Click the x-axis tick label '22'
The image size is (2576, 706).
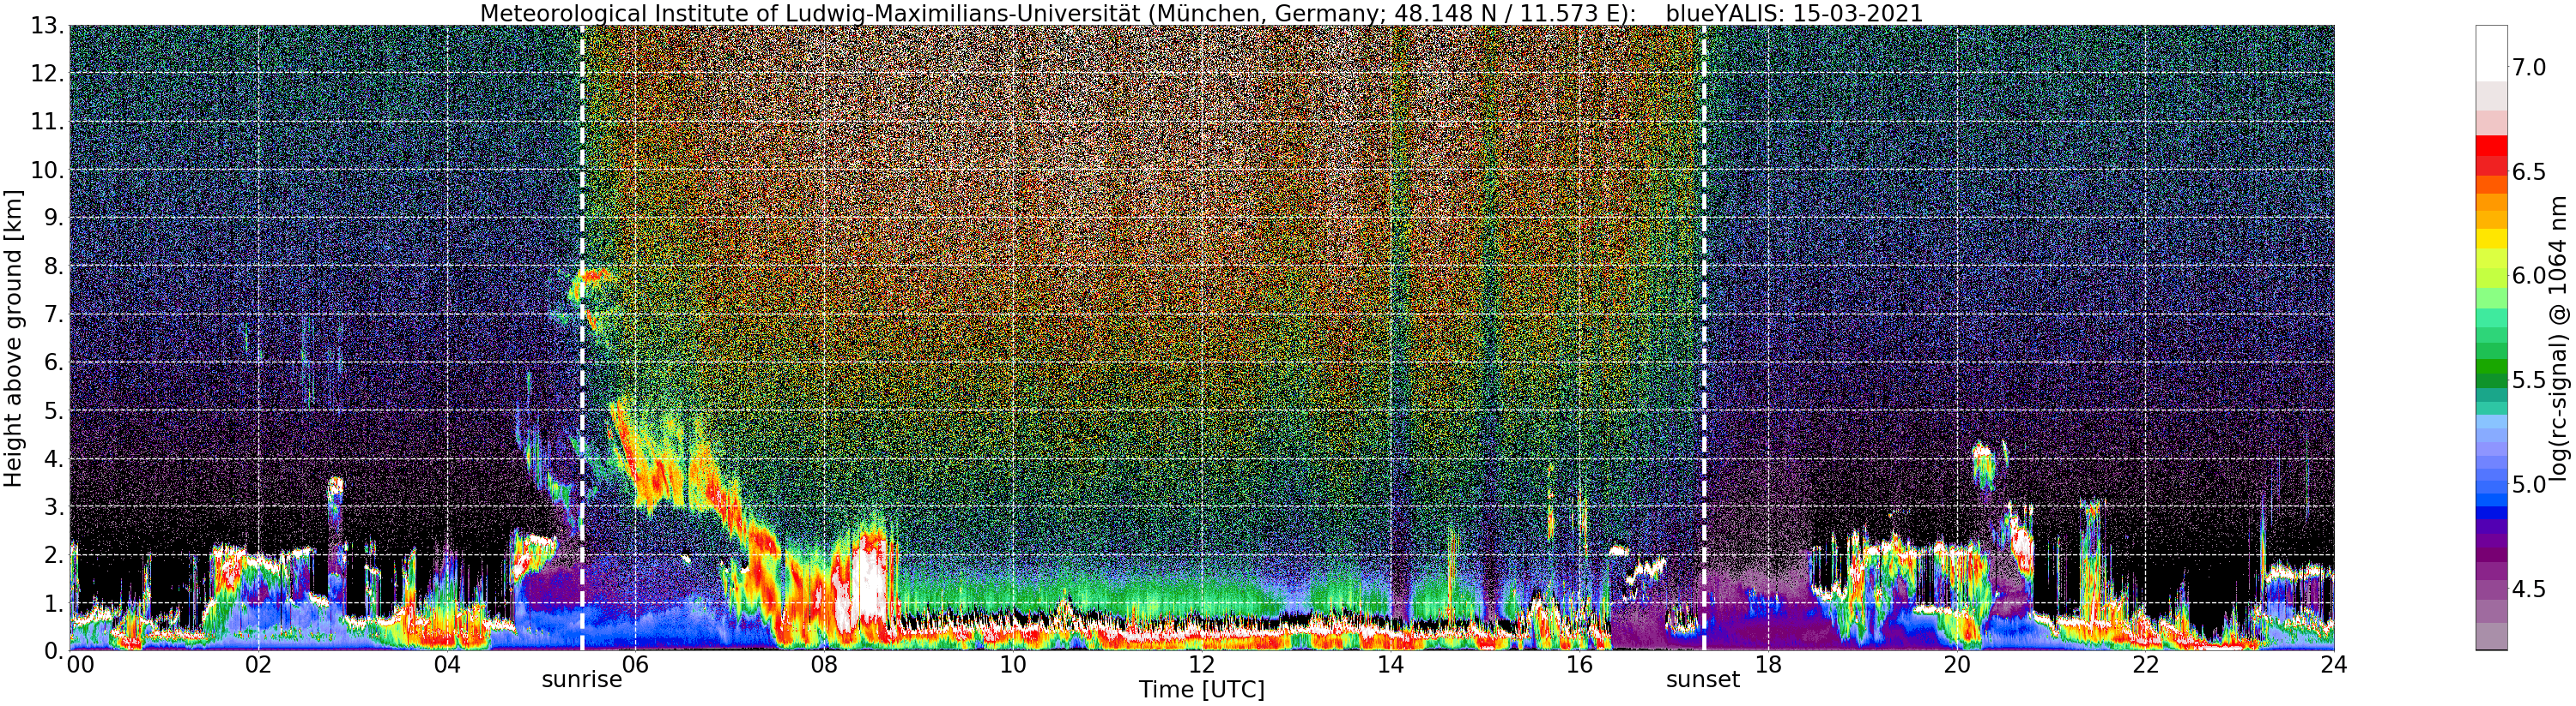tap(2146, 666)
